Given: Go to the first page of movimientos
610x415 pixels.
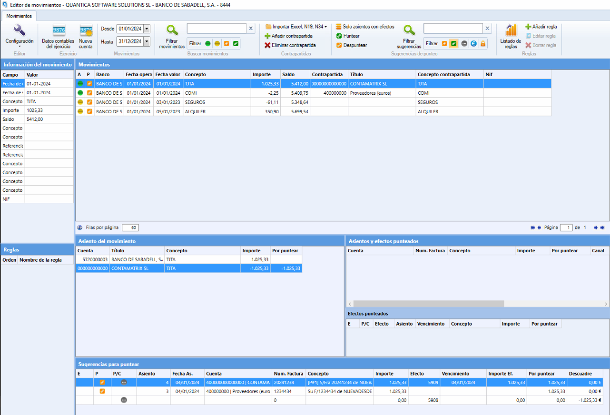Looking at the screenshot, I should pyautogui.click(x=533, y=227).
